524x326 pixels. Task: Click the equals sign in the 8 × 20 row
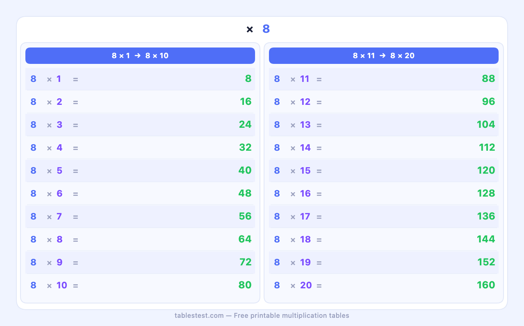(319, 285)
